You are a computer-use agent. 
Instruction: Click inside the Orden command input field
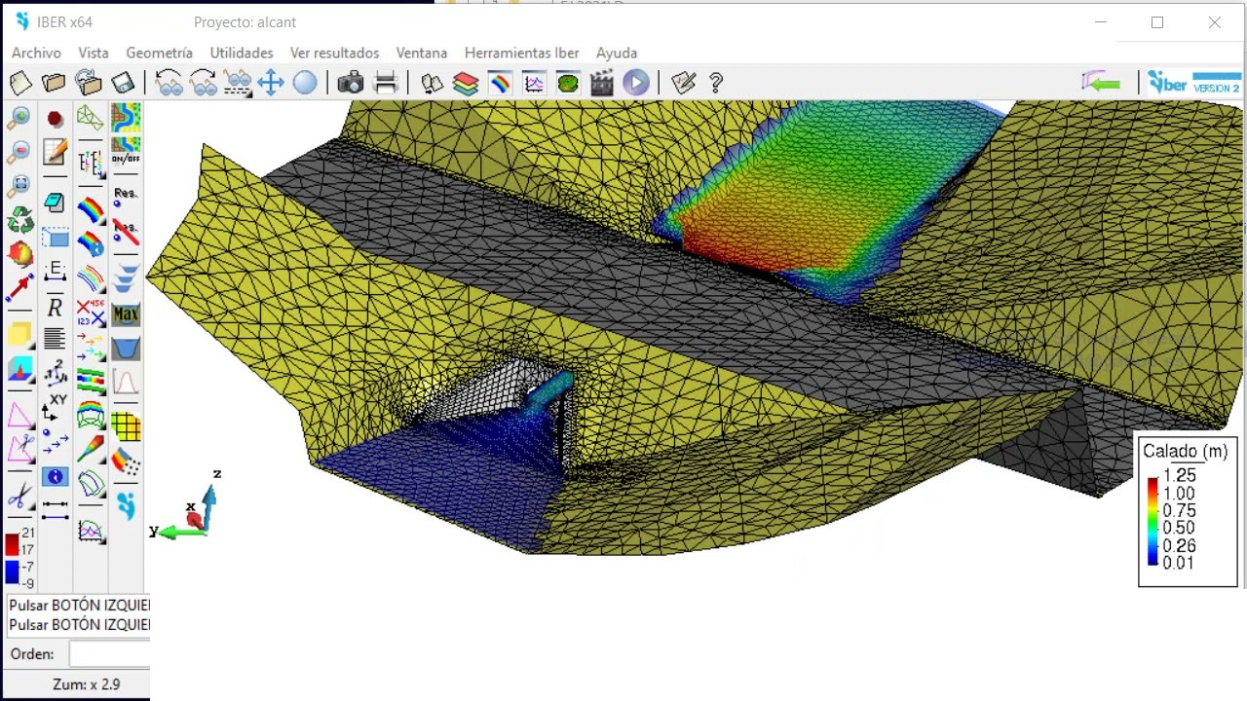107,653
